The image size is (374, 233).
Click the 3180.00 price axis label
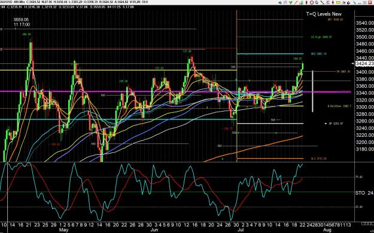(364, 149)
